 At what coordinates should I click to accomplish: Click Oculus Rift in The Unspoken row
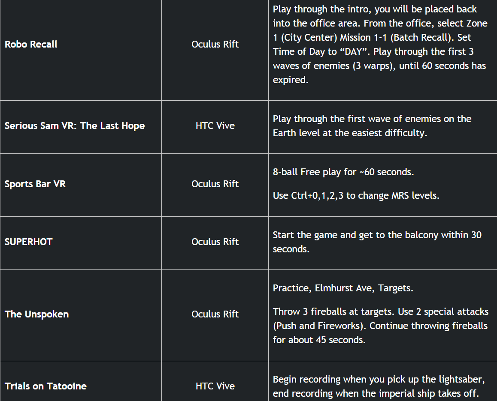pos(215,314)
